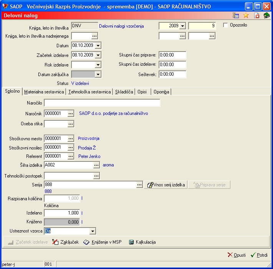Click the Priprava serije button

point(209,185)
